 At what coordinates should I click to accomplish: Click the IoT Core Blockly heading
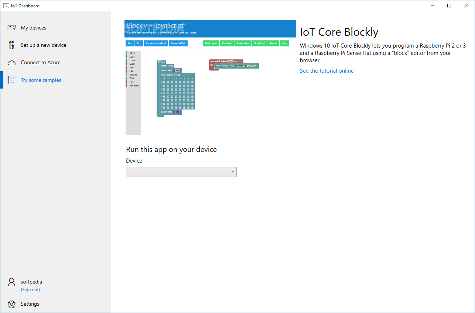339,32
